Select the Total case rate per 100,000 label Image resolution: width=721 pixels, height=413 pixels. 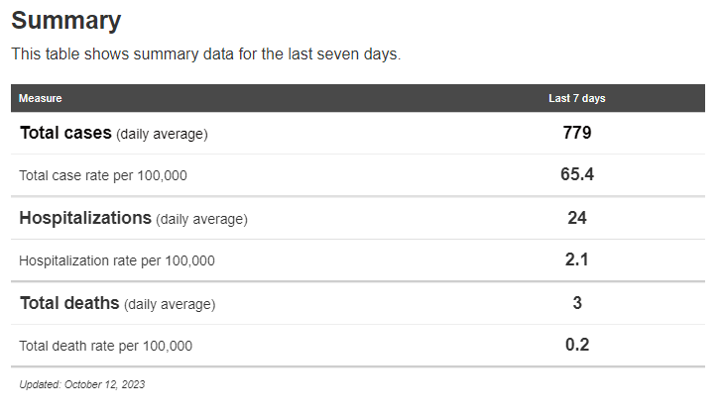click(103, 176)
